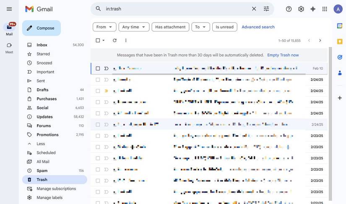This screenshot has width=346, height=204.
Task: Launch the Gemini spark icon
Action: (x=313, y=9)
